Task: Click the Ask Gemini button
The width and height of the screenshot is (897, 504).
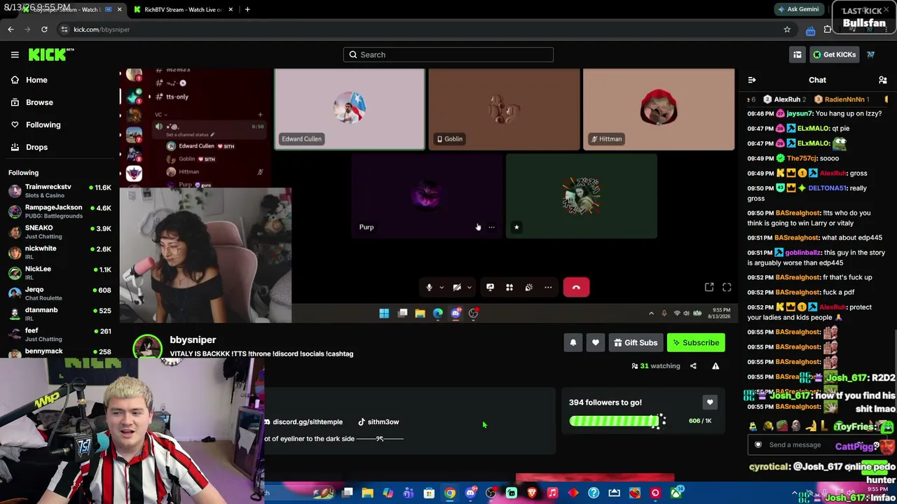Action: coord(798,10)
